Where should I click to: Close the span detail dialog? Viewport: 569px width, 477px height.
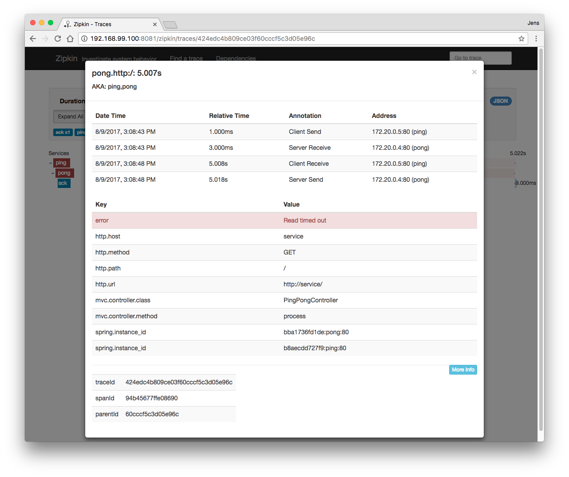[474, 72]
